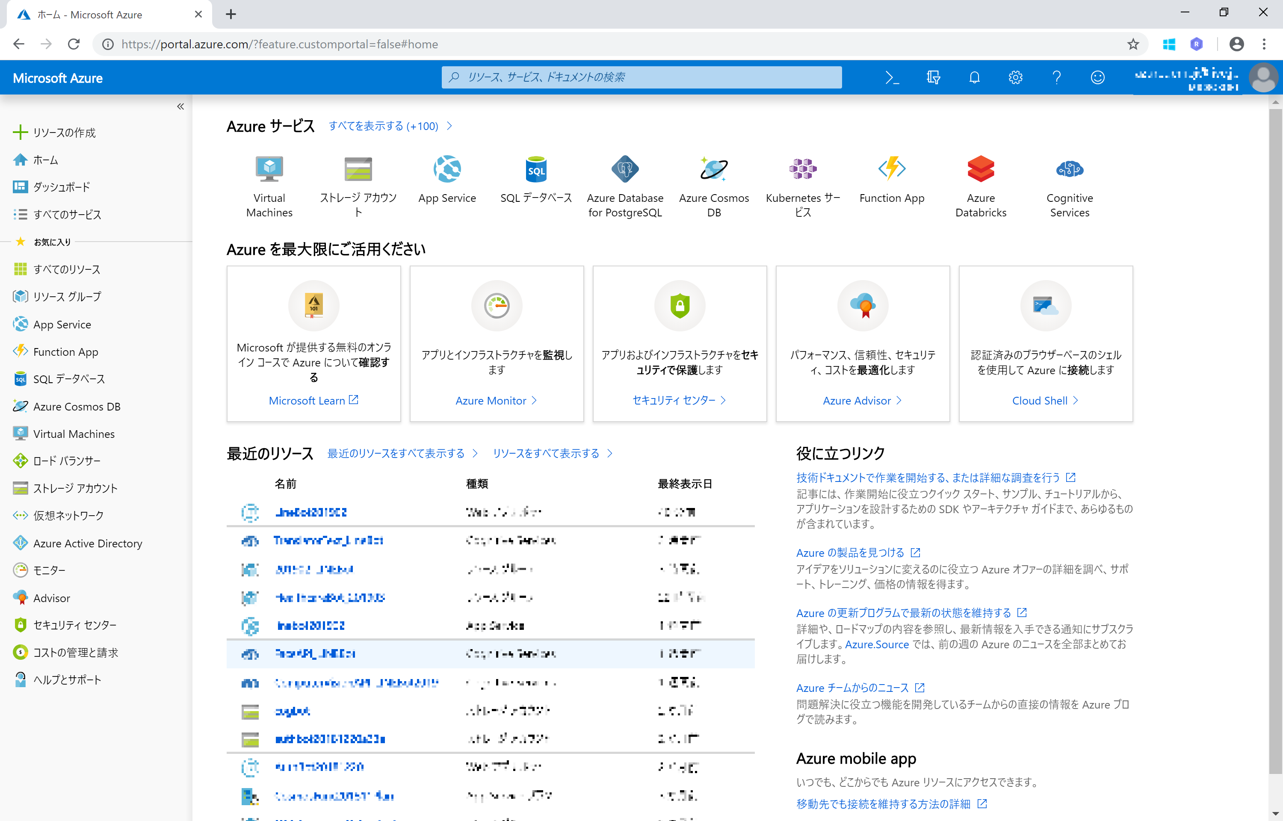Click the resource search input field
The image size is (1283, 821).
[641, 77]
